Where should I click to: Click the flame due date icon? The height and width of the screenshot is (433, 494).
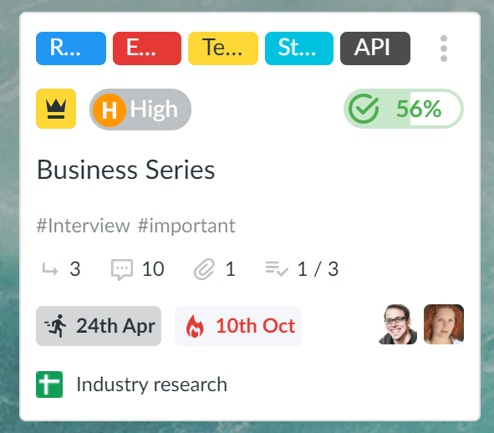coord(195,326)
